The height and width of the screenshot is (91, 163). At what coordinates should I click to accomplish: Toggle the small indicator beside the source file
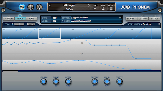click(120, 18)
